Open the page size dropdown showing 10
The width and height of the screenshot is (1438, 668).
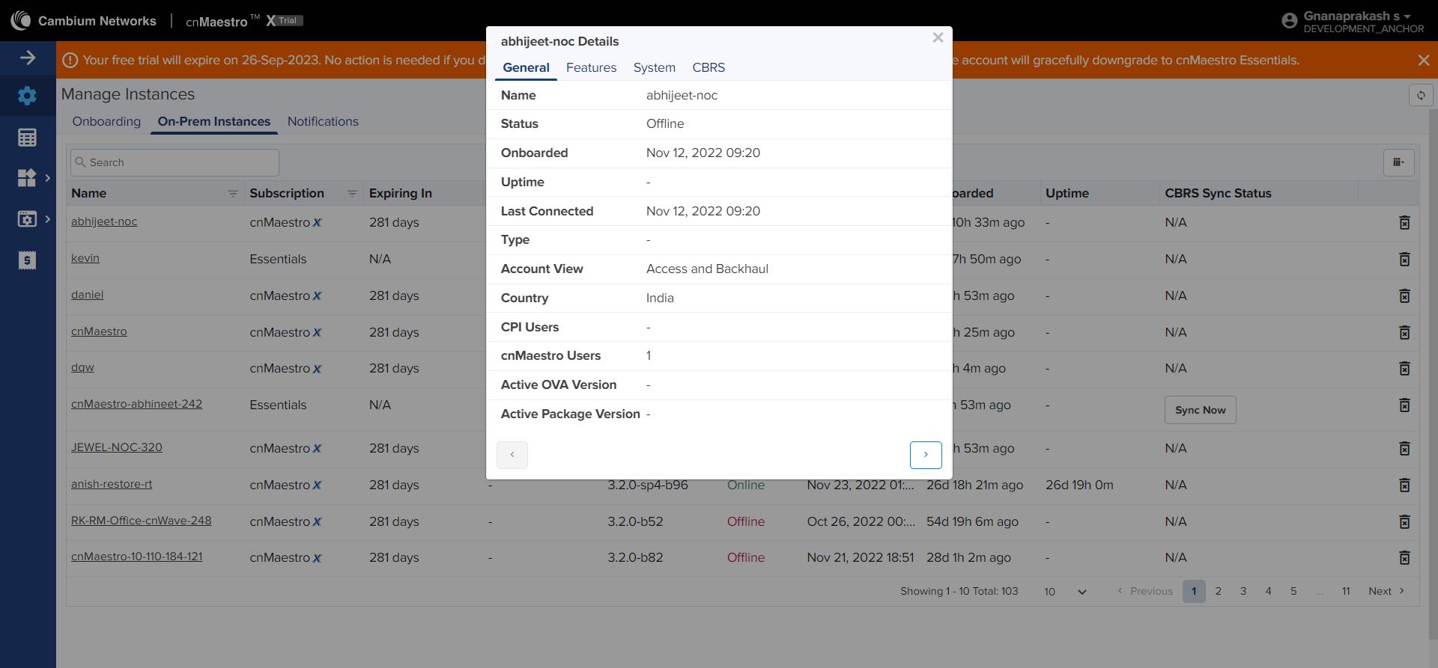coord(1065,592)
